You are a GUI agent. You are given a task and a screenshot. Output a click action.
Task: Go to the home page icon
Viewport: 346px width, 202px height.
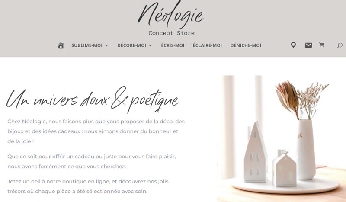point(61,45)
